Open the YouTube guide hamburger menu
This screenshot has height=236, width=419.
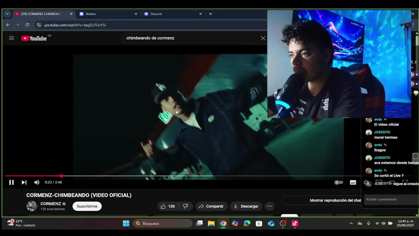(x=11, y=38)
